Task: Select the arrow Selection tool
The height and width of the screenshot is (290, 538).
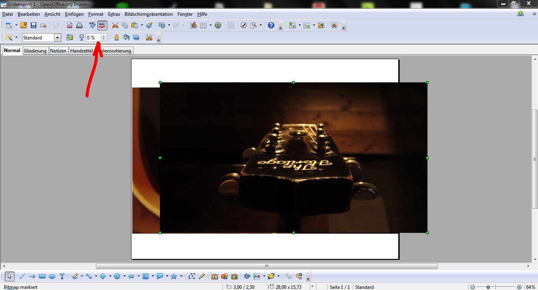Action: pos(10,277)
